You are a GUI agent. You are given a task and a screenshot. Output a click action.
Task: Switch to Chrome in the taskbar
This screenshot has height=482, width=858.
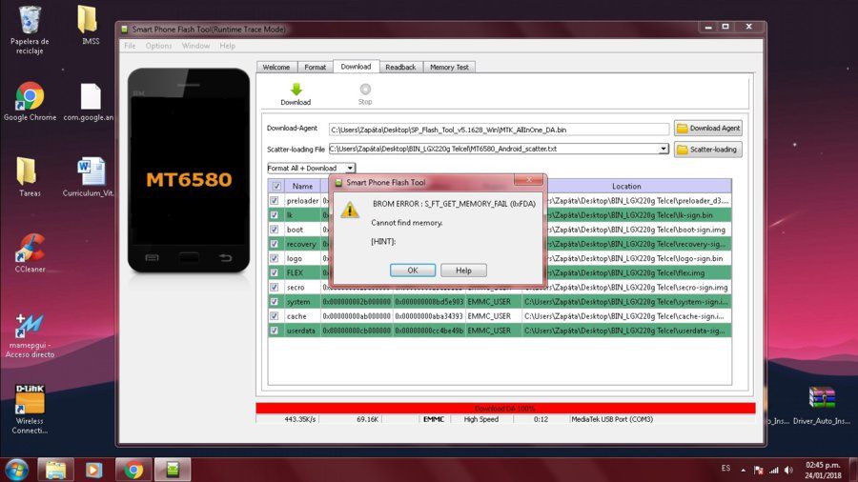pos(133,470)
